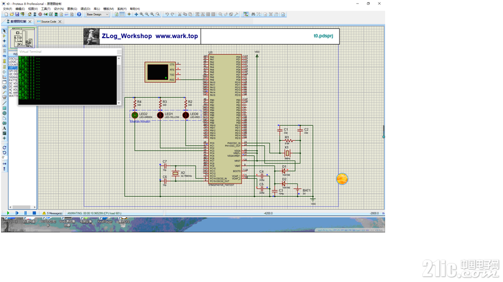Viewport: 503px width, 282px height.
Task: Close the Source Code tab
Action: tap(60, 22)
